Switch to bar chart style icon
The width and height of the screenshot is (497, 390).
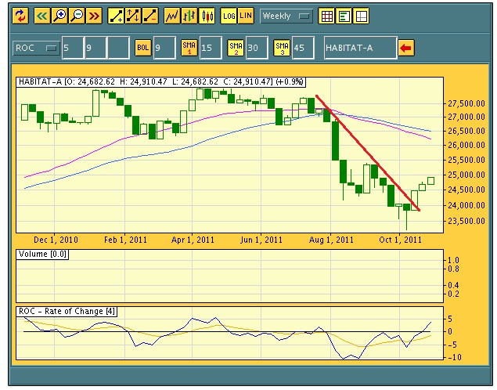(189, 16)
